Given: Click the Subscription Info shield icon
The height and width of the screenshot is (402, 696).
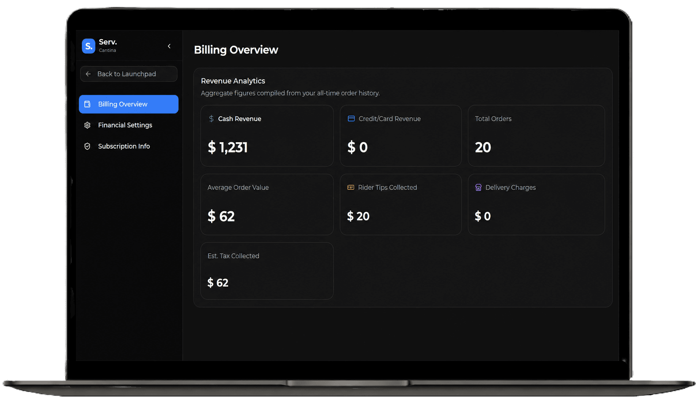Looking at the screenshot, I should (87, 146).
